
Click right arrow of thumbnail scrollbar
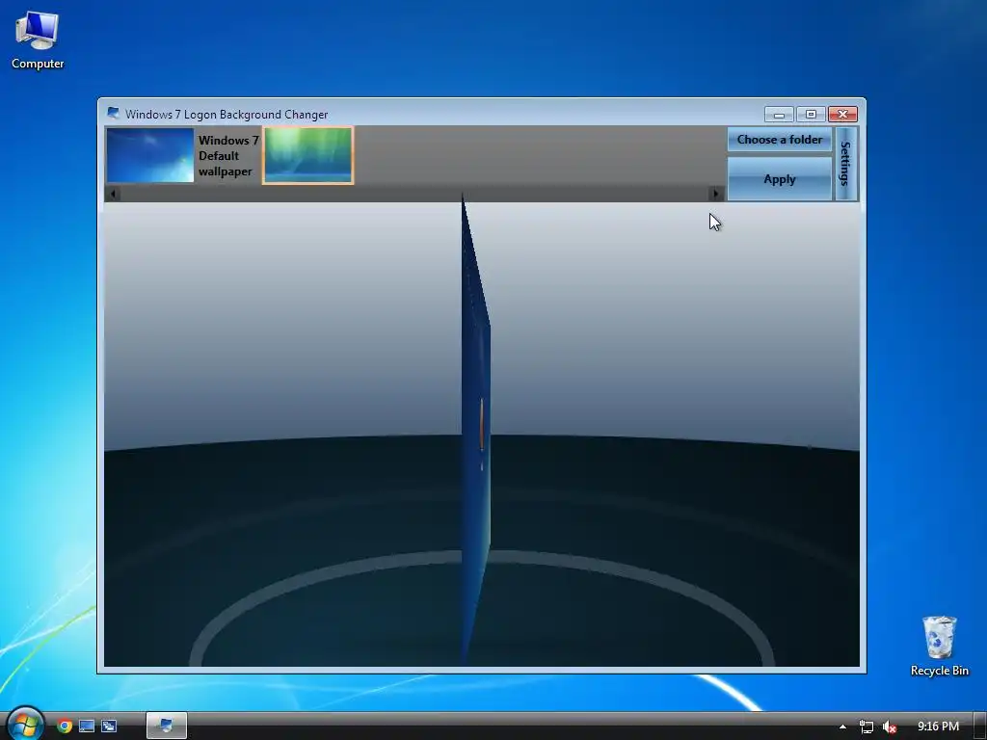tap(716, 194)
